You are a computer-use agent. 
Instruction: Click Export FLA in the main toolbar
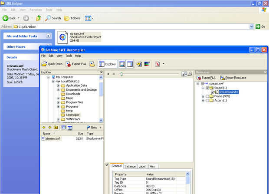point(75,64)
